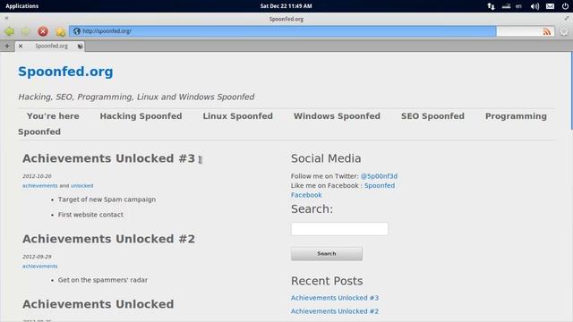
Task: Open the You're here menu item
Action: point(53,116)
